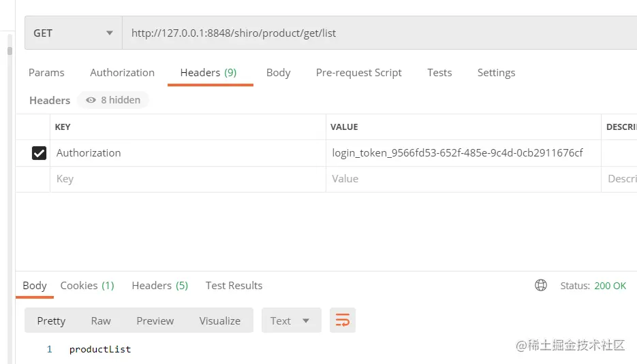Open the Authorization request tab
637x364 pixels.
tap(122, 73)
